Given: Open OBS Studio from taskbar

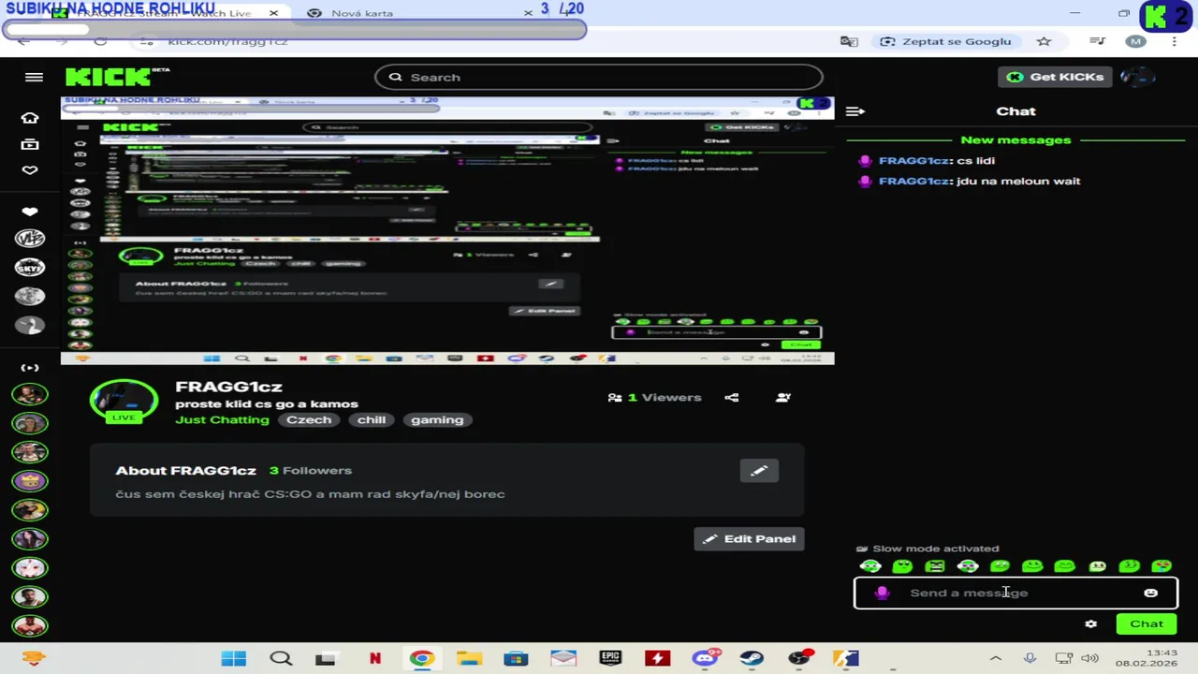Looking at the screenshot, I should (799, 659).
